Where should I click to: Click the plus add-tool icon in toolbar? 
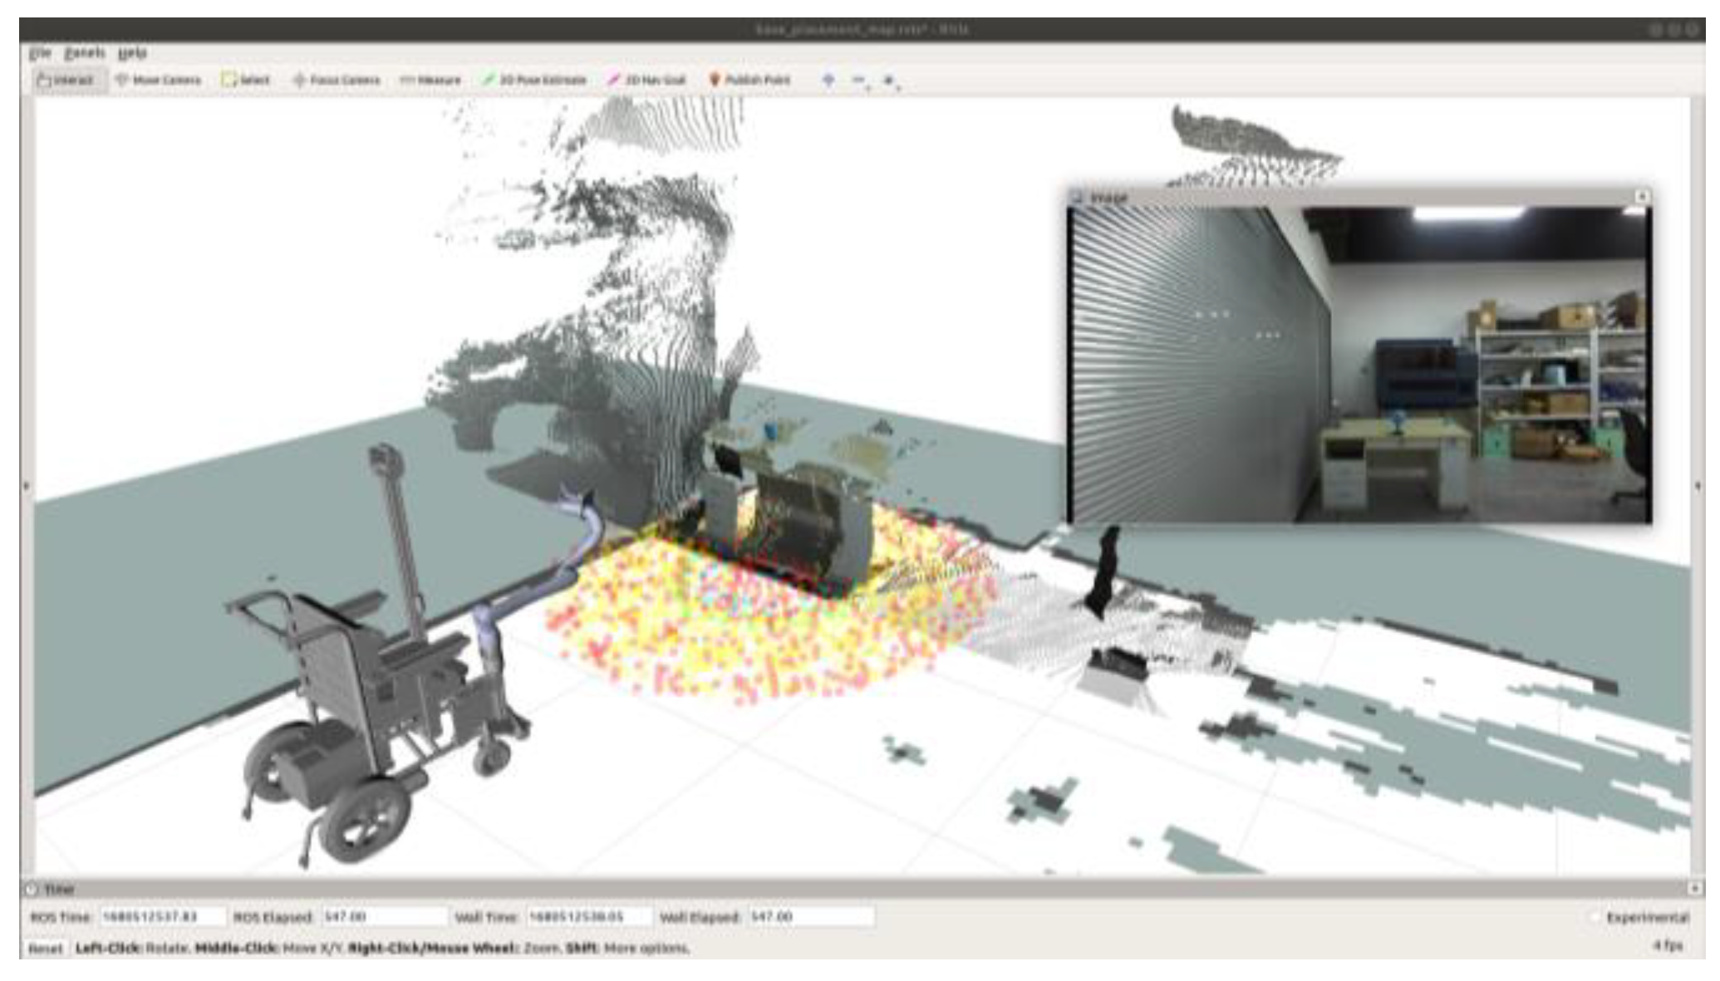[828, 80]
